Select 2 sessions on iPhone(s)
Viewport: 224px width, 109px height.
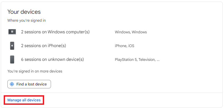[x=43, y=46]
